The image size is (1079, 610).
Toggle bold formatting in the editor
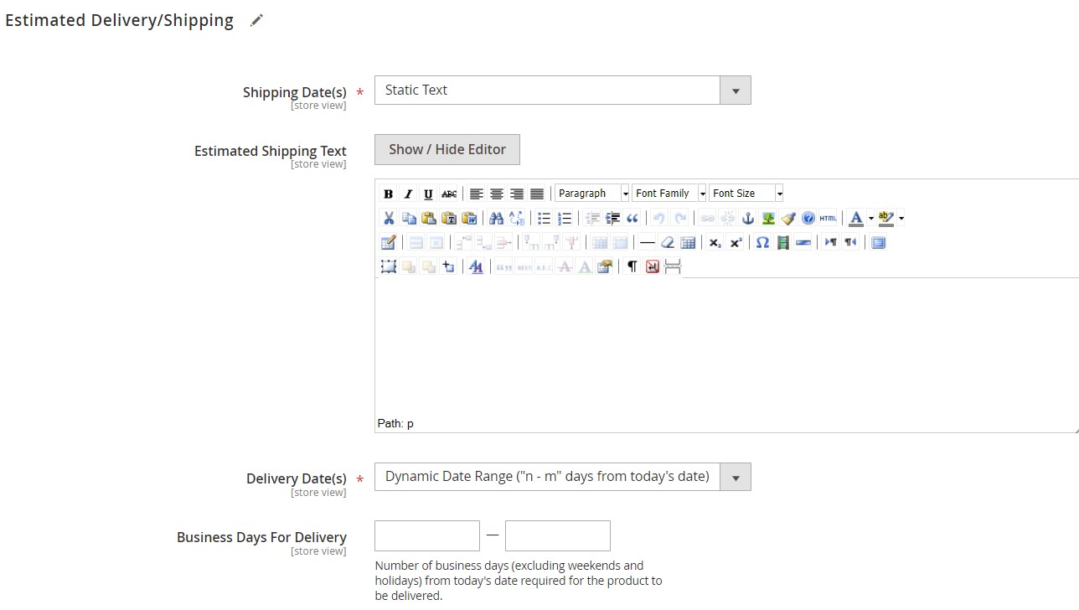[388, 194]
